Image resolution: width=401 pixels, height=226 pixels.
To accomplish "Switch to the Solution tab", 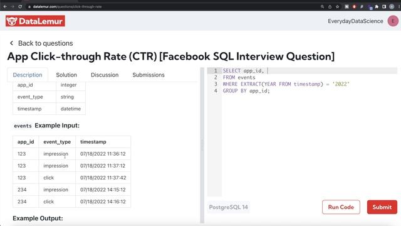I will pos(66,75).
